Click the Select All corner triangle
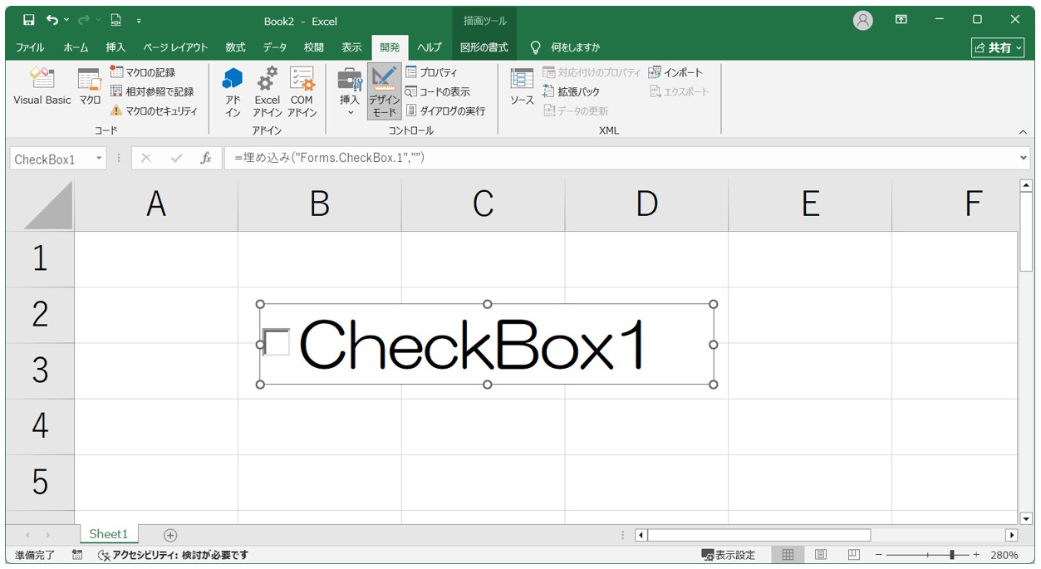The width and height of the screenshot is (1041, 569). pyautogui.click(x=48, y=204)
